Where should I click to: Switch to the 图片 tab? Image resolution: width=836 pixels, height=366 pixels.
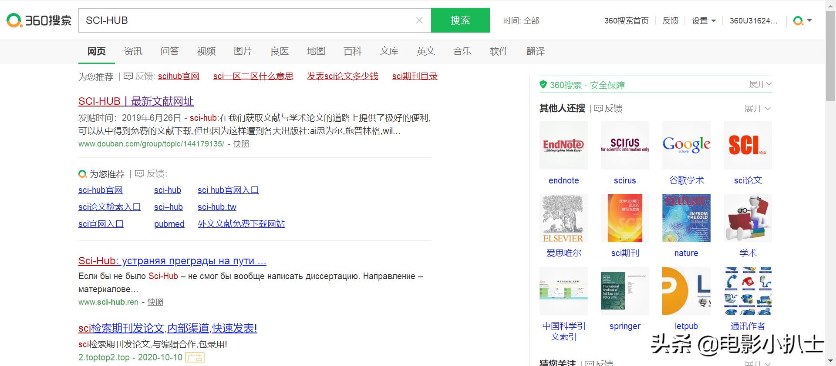[x=243, y=51]
